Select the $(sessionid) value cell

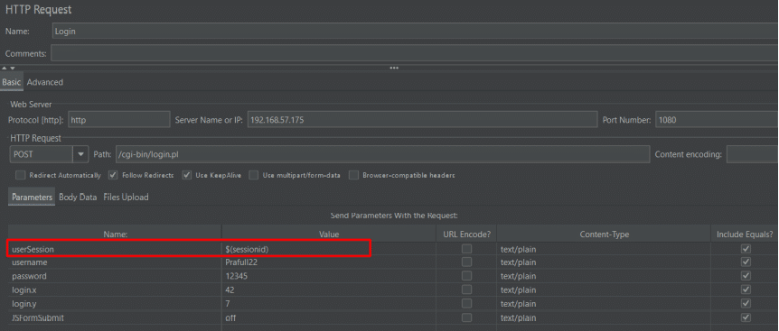(x=329, y=249)
